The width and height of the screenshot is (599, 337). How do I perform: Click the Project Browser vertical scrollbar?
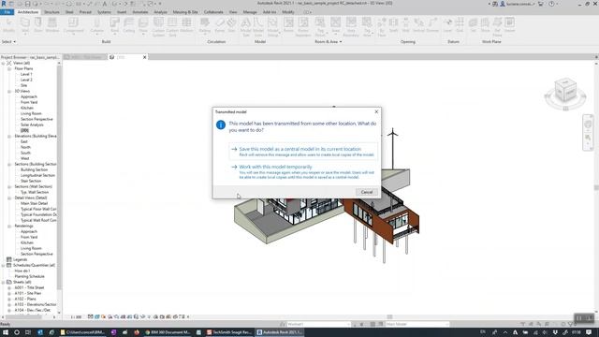tap(59, 176)
